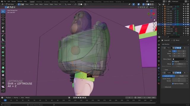Expand the Advanced subdivision section
This screenshot has width=190, height=106.
[x=167, y=87]
